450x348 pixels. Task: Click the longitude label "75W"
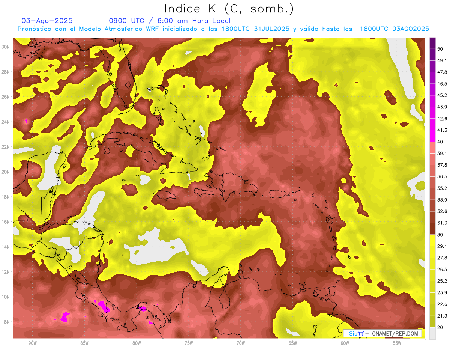click(189, 343)
